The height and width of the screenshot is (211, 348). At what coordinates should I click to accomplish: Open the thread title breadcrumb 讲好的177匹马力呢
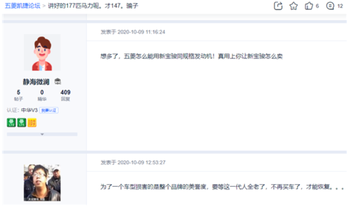click(93, 6)
